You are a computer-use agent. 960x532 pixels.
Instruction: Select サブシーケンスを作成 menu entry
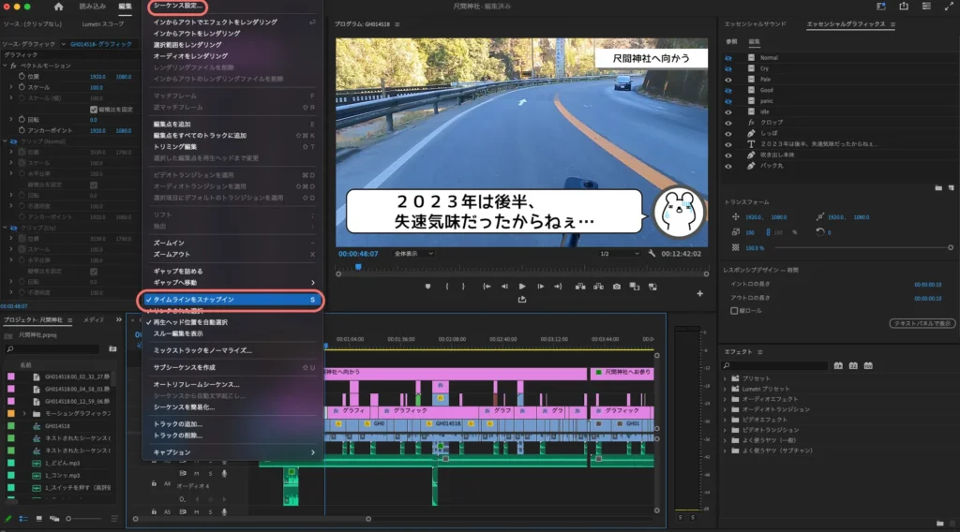pyautogui.click(x=232, y=367)
